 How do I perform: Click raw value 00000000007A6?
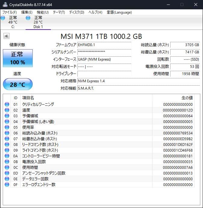point(178,167)
